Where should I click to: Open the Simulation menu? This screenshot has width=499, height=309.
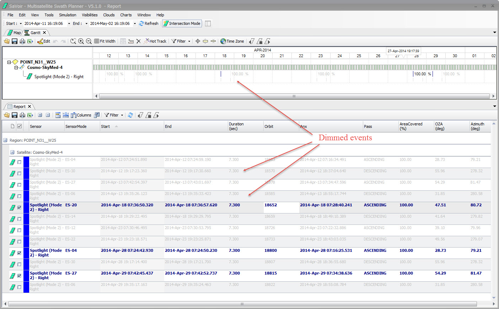[68, 15]
